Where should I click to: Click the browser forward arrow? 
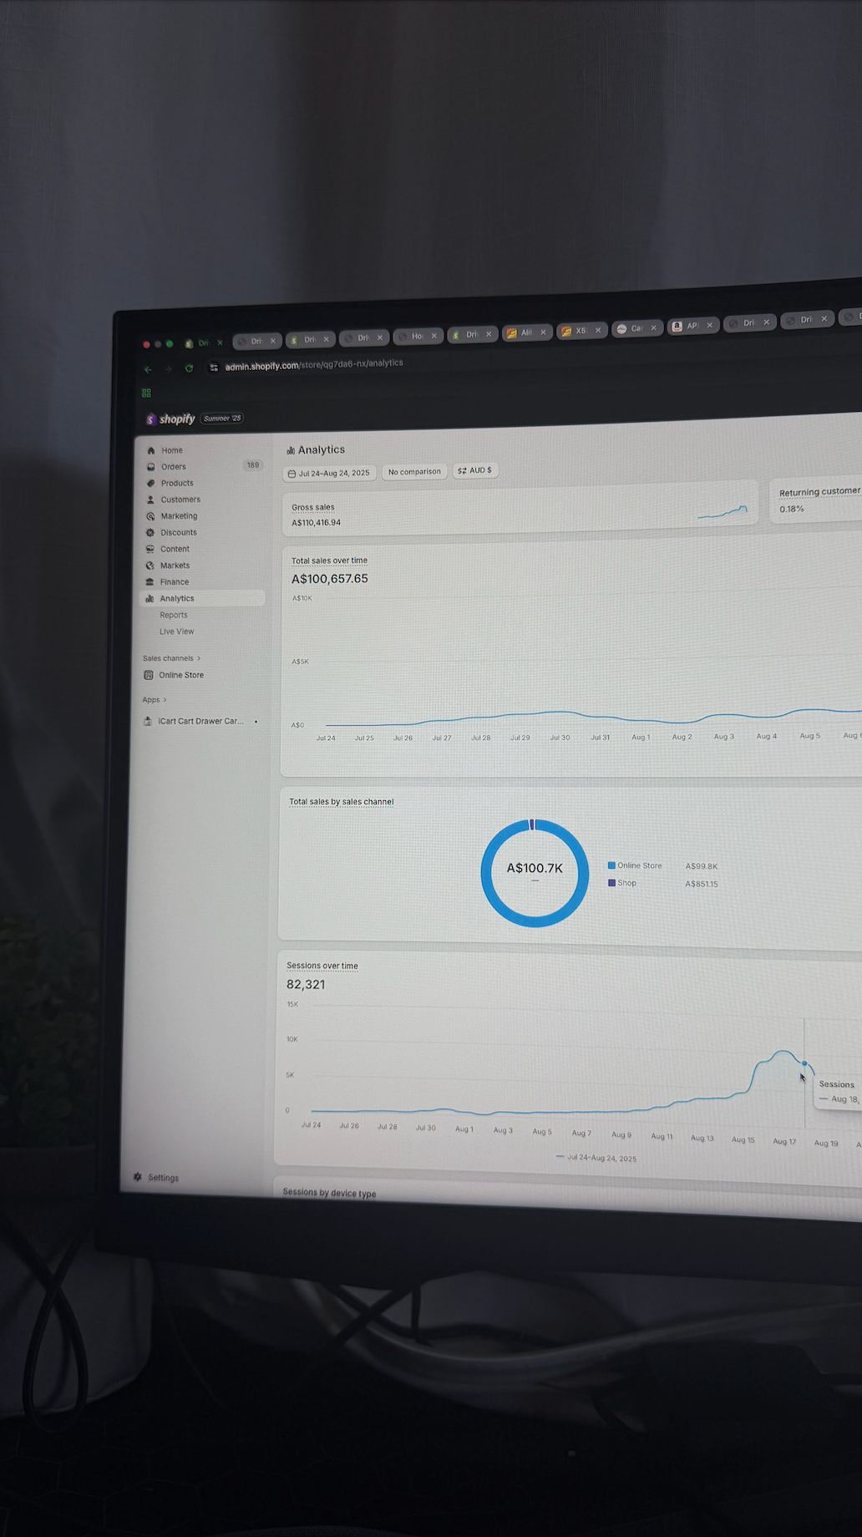tap(168, 368)
